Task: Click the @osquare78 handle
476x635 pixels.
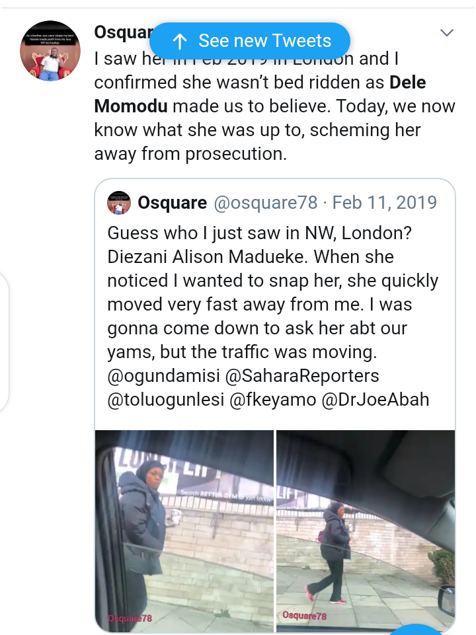Action: coord(265,203)
